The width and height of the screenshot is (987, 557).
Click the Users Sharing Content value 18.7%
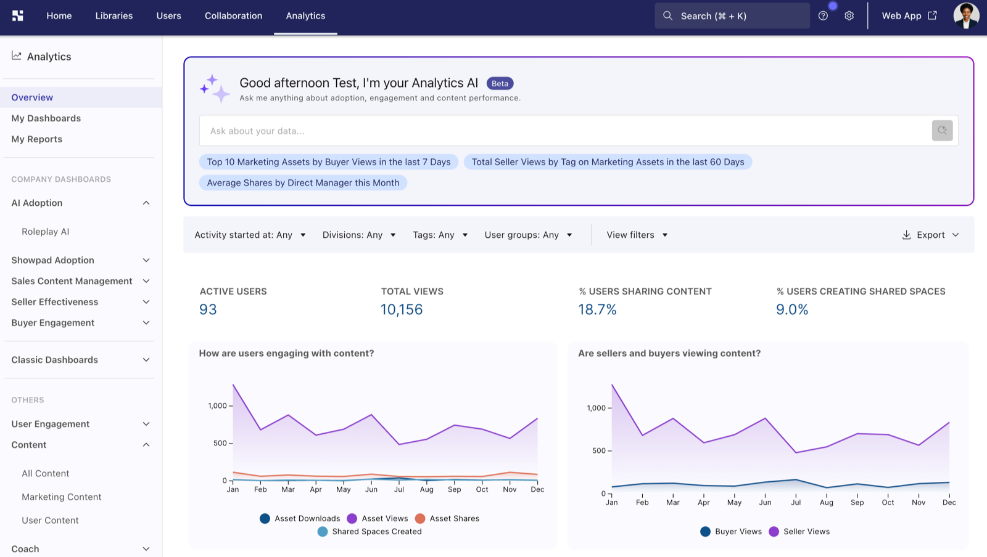[x=597, y=310]
